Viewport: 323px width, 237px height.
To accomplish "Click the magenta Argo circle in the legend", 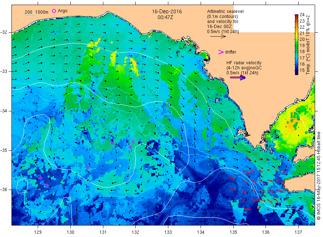I will coord(54,11).
